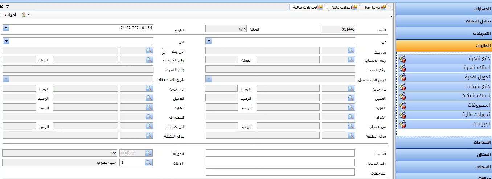Open تاريخ الاستحقاق dropdown in الى column

[x=5, y=79]
